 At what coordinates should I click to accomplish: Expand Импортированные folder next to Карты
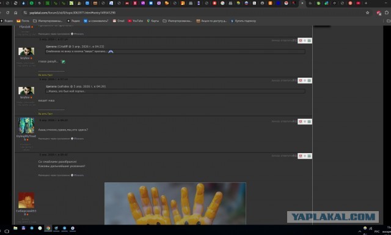click(177, 21)
